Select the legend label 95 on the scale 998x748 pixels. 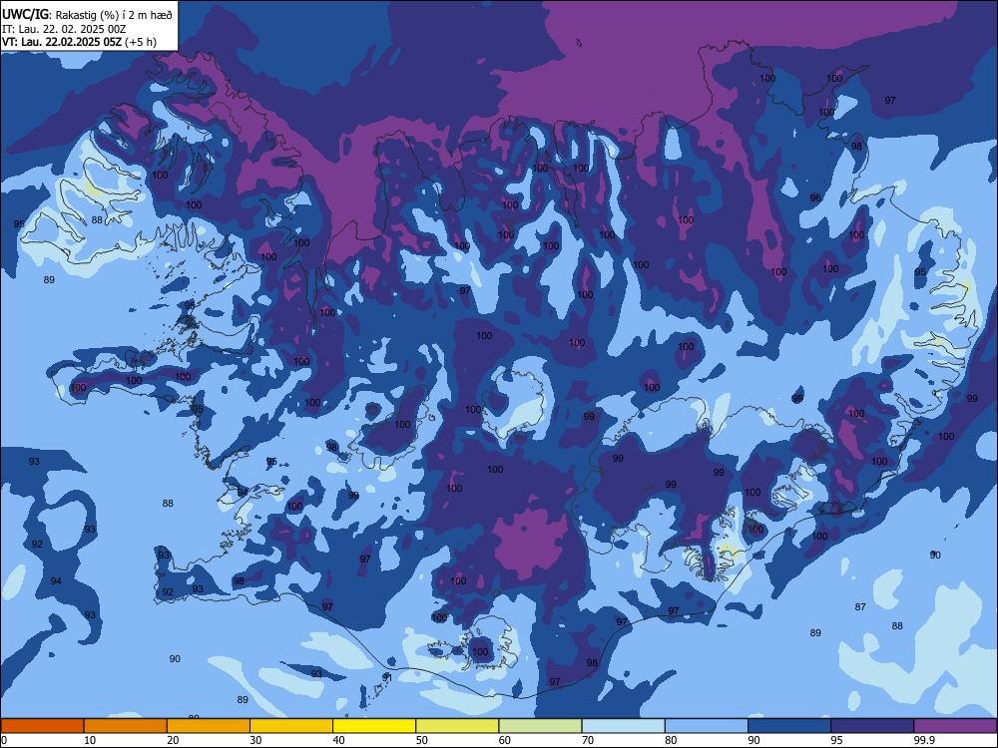coord(836,740)
